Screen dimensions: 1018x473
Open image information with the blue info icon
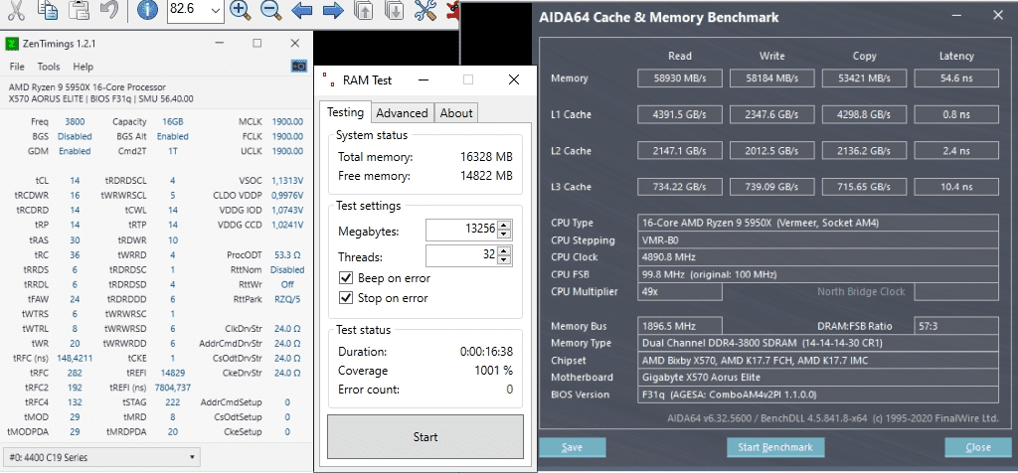tap(147, 9)
